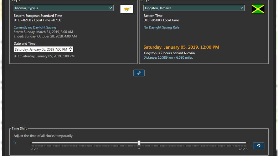
Task: Click the swap cities arrows button
Action: 139,73
